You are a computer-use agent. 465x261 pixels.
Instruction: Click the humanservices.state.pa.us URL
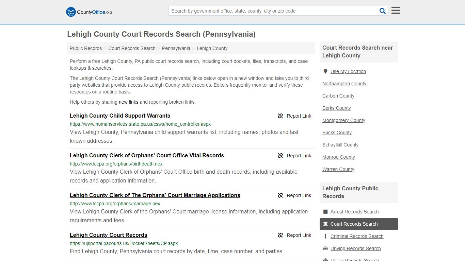click(x=140, y=124)
